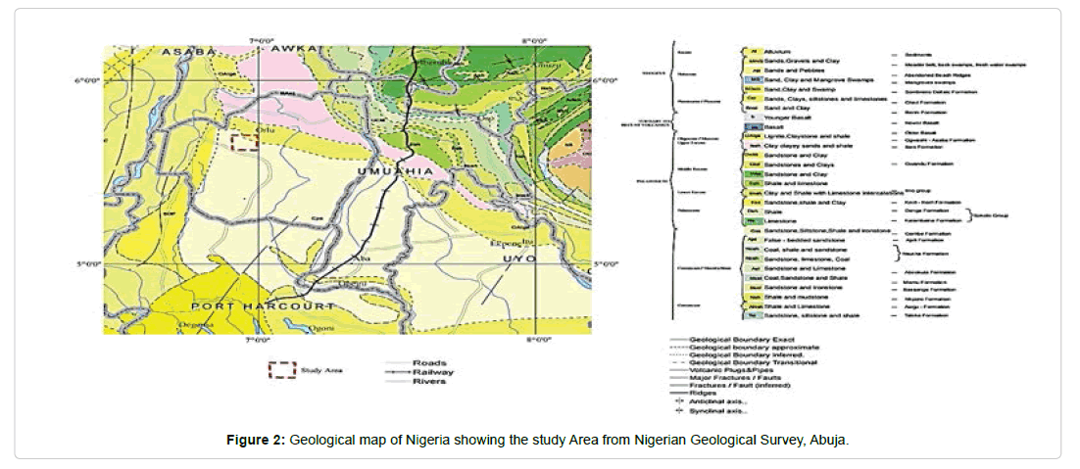Select the Alluvium color swatch in legend

pos(753,50)
